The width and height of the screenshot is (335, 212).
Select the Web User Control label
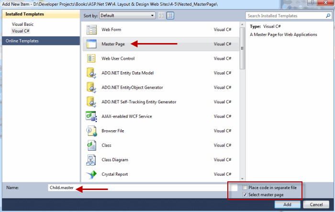(x=118, y=58)
